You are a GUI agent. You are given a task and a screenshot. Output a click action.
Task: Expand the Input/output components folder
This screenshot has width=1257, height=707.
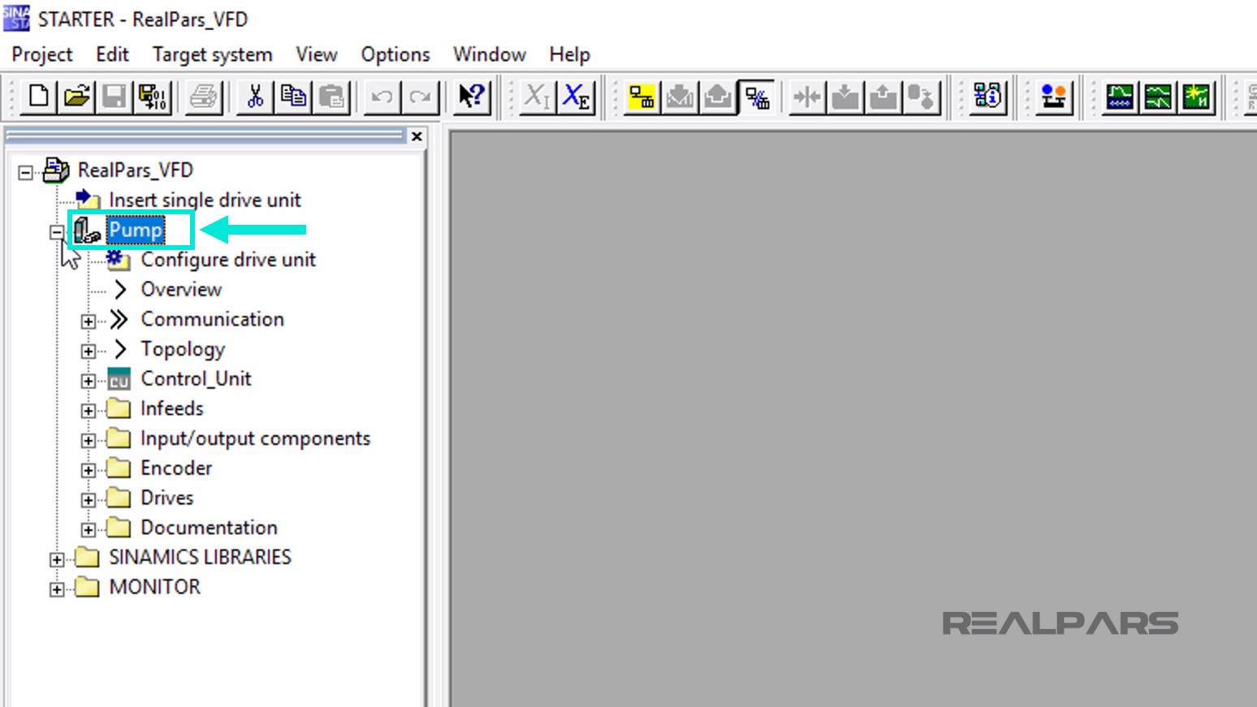(x=89, y=441)
